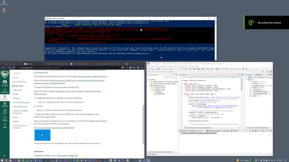Open Library Resources course link
This screenshot has height=162, width=289.
point(20,107)
